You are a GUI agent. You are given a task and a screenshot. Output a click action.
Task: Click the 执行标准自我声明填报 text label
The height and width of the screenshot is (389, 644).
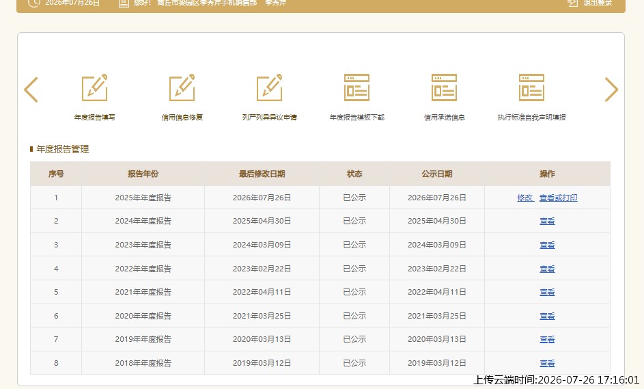[531, 117]
